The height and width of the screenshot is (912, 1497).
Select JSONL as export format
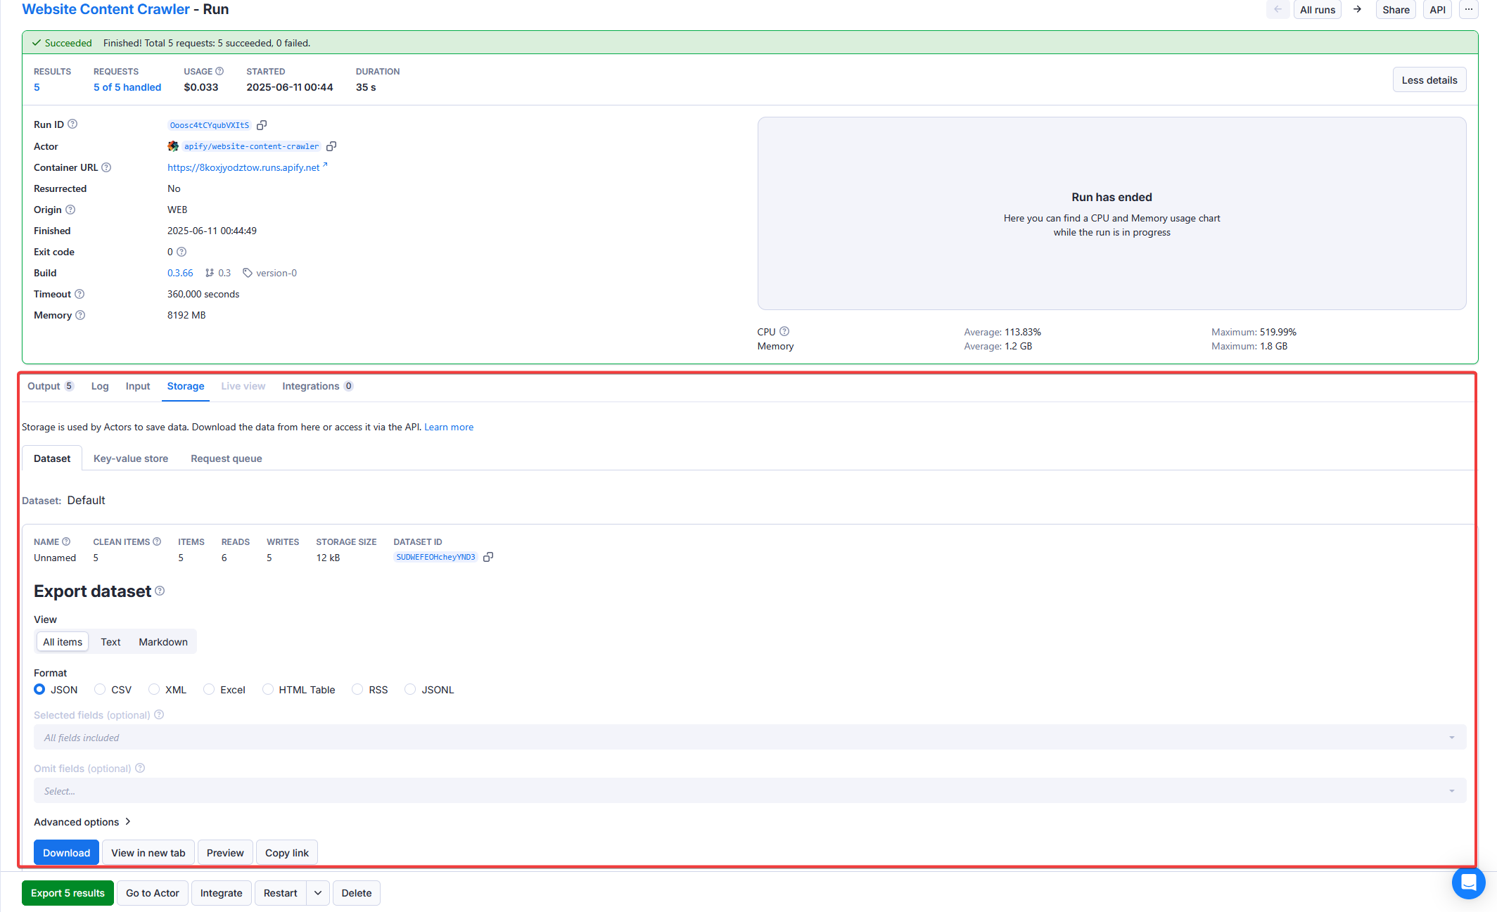click(410, 690)
